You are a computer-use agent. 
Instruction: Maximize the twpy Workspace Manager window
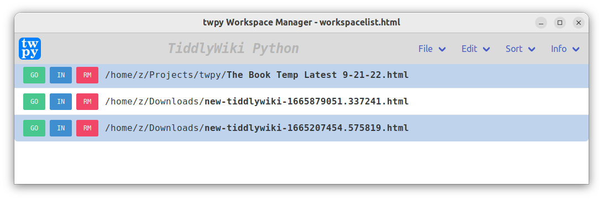click(x=560, y=23)
